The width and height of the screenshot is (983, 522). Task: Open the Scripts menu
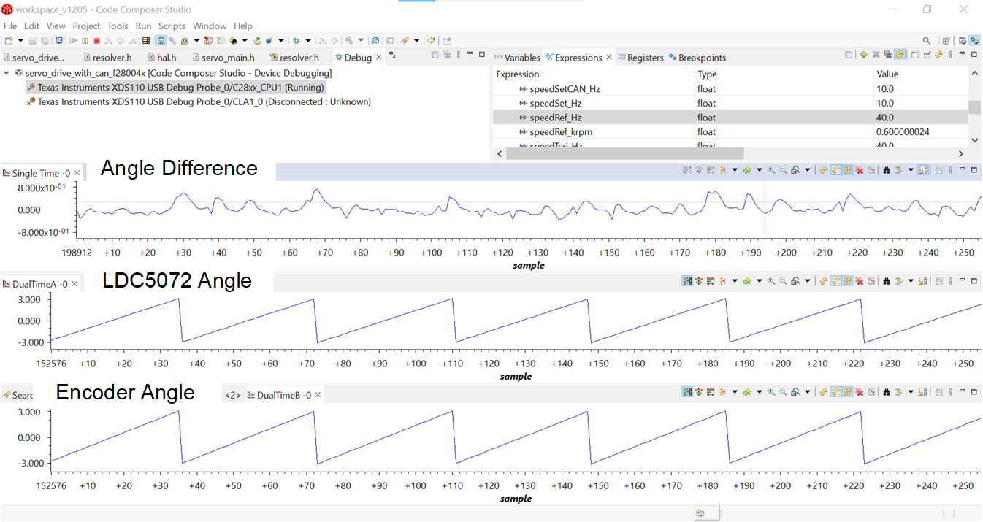[172, 26]
